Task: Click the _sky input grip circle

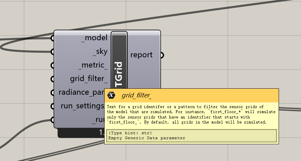Action: 52,52
